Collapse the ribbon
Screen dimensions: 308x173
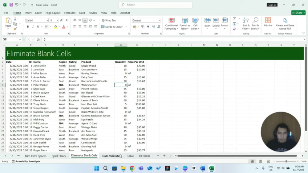(303, 33)
